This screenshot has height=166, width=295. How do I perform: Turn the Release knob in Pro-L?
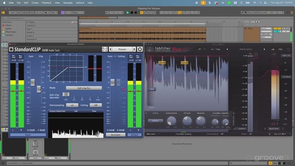[201, 121]
